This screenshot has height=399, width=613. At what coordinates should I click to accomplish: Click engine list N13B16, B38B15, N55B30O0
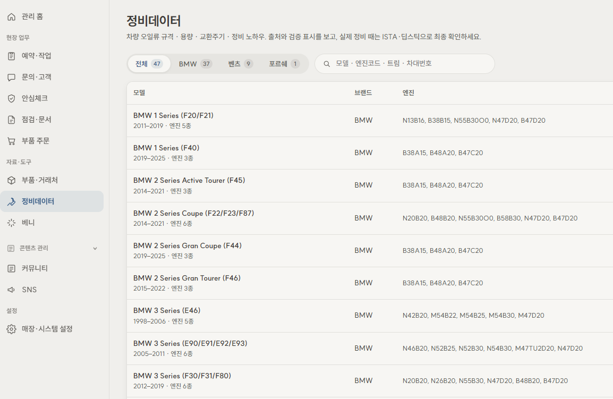tap(474, 121)
